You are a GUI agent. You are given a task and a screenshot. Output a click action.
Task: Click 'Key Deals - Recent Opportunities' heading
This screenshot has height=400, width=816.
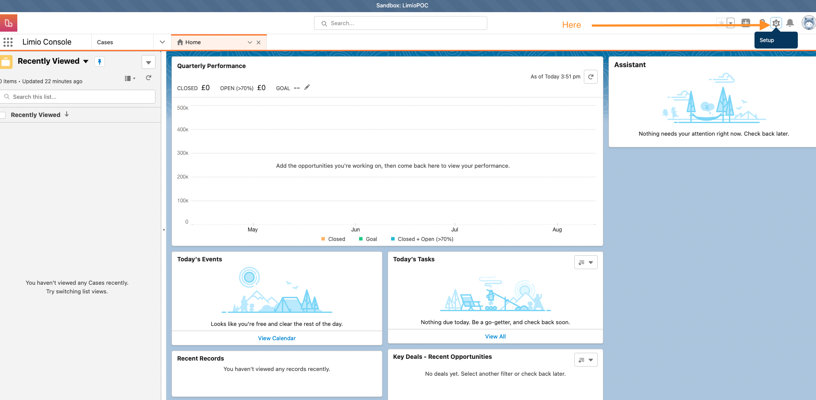pyautogui.click(x=442, y=357)
